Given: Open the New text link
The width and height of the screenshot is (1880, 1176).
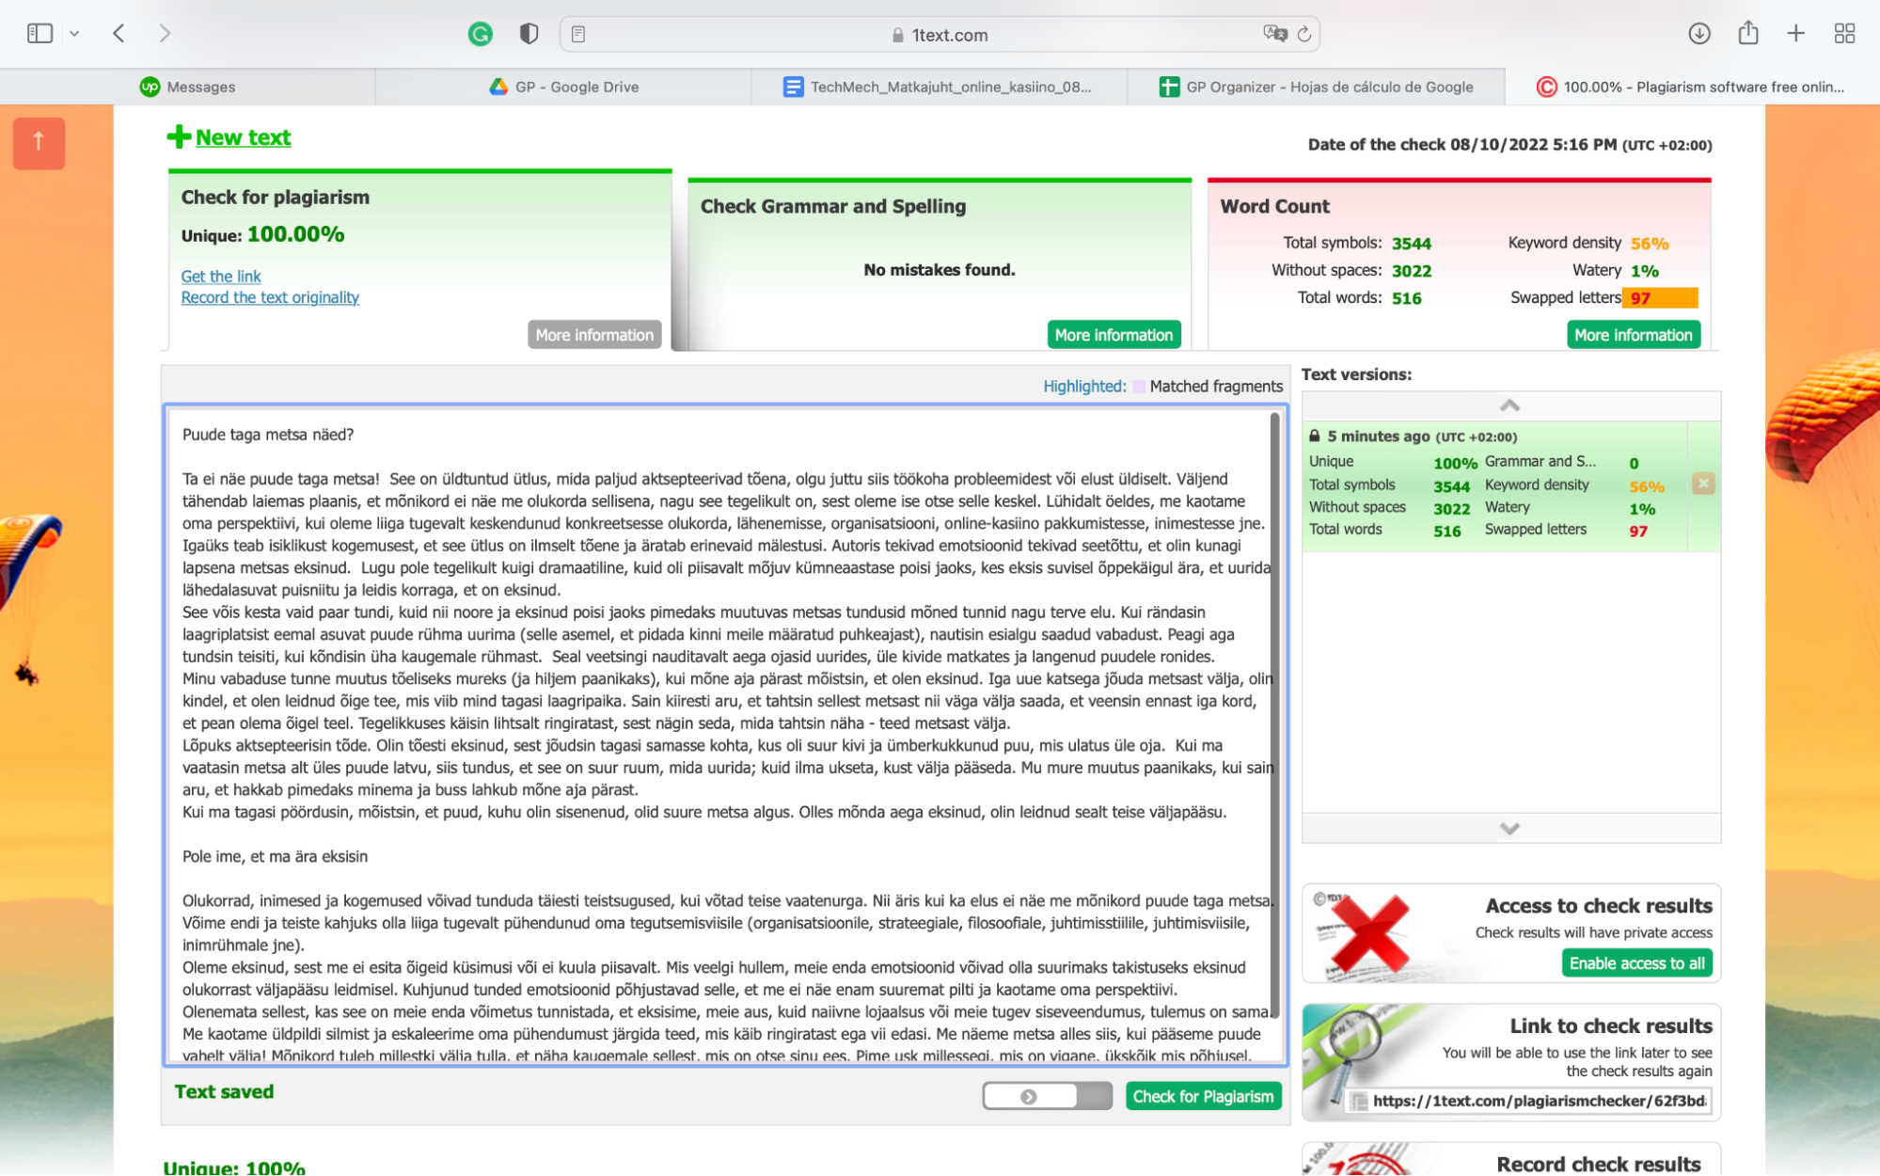Looking at the screenshot, I should [x=243, y=137].
